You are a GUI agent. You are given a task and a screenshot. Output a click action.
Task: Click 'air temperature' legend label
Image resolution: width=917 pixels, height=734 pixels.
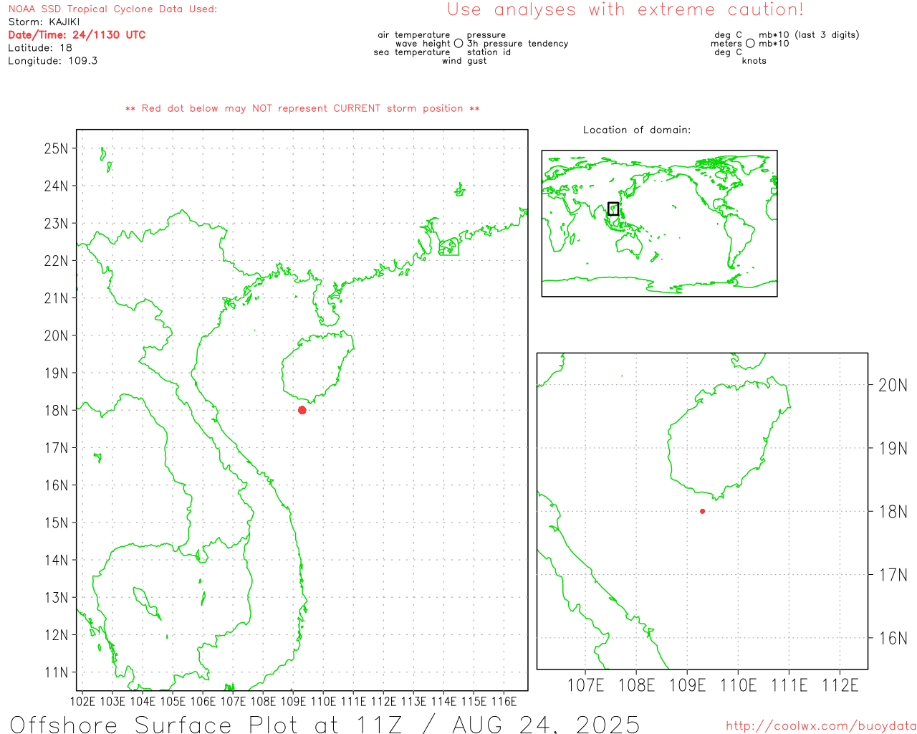[414, 35]
